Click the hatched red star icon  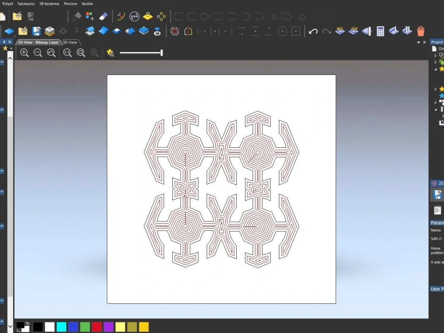[174, 31]
